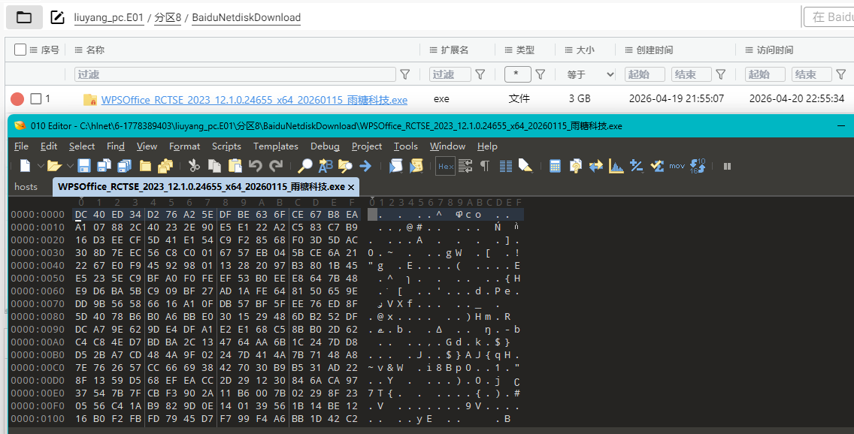Click the Open File folder icon

pyautogui.click(x=54, y=166)
